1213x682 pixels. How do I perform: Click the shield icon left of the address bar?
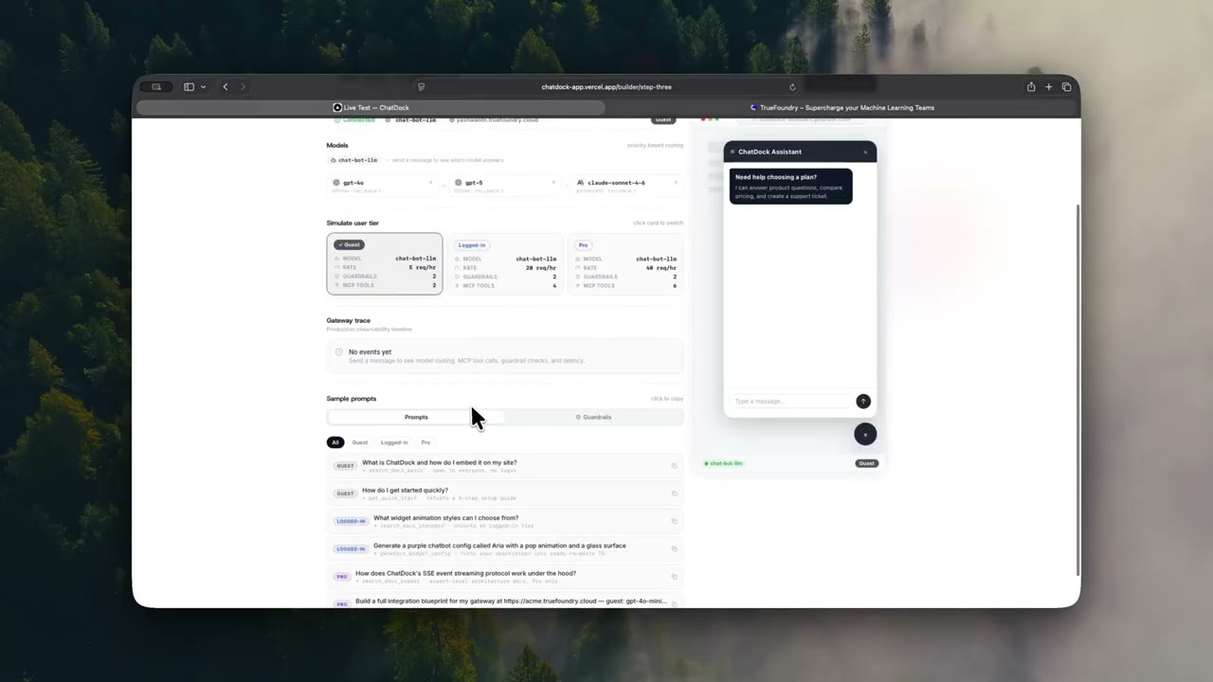point(421,87)
